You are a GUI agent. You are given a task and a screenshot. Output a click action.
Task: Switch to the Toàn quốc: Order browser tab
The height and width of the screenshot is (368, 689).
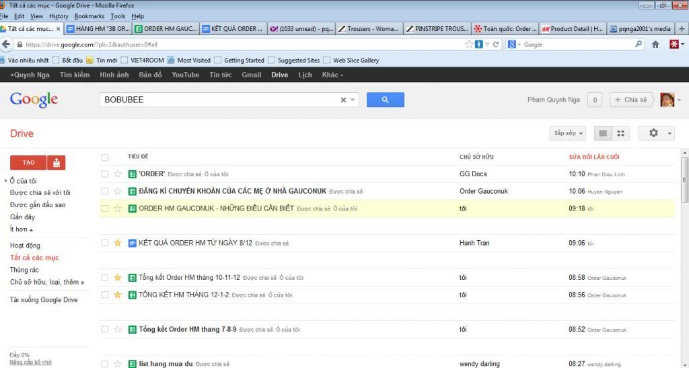click(504, 29)
